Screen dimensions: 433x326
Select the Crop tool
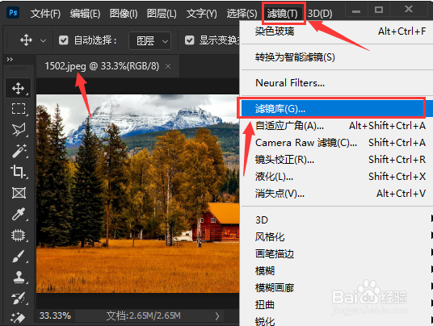[19, 172]
